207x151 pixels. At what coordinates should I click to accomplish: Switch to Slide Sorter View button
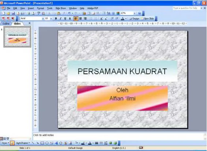coord(5,139)
